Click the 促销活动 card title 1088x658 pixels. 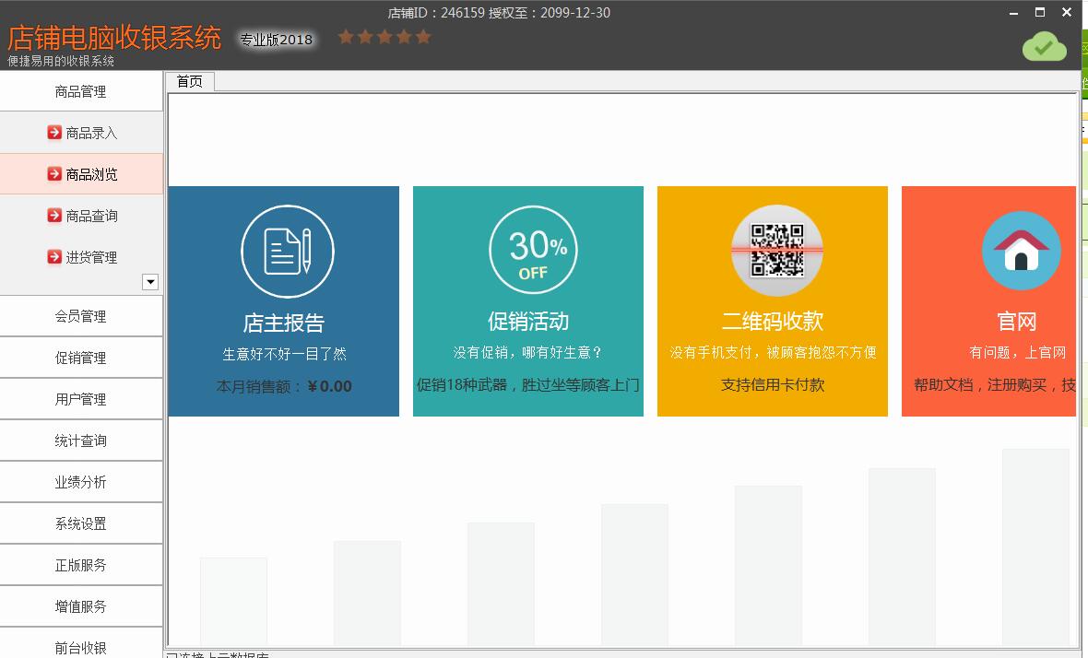coord(528,321)
